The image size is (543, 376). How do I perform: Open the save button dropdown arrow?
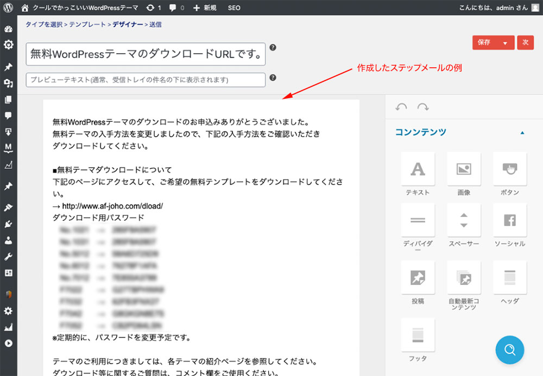coord(505,43)
